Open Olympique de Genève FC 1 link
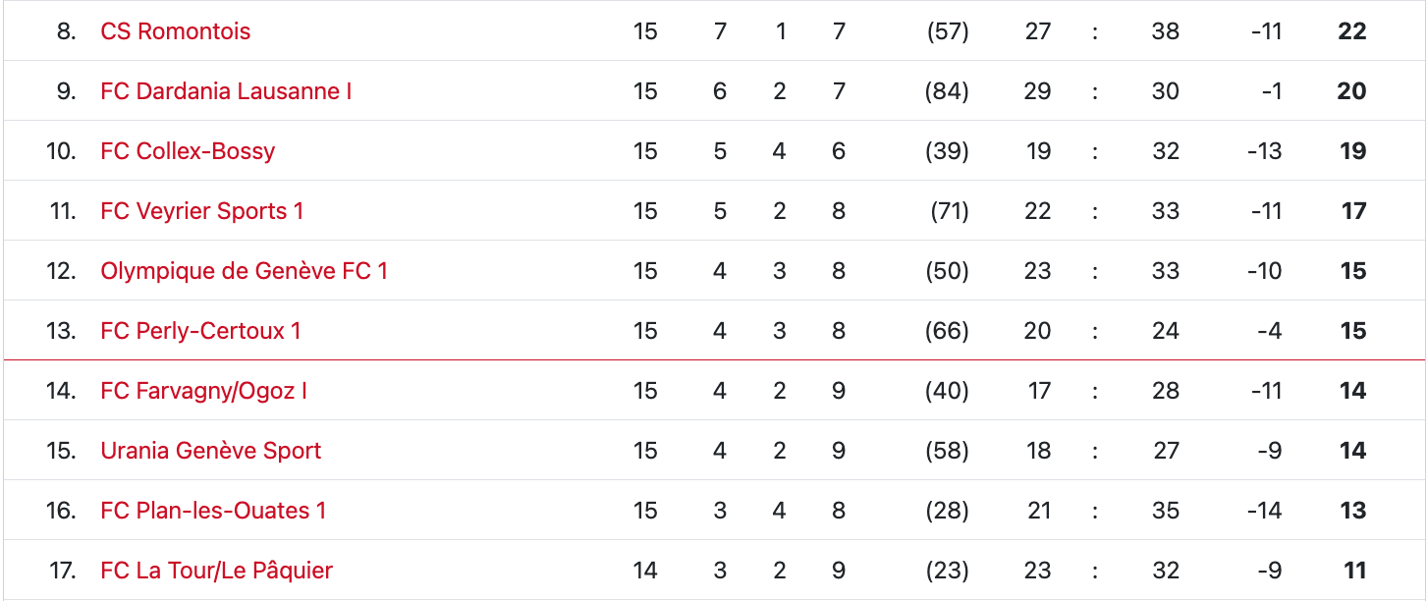This screenshot has height=601, width=1428. click(244, 271)
